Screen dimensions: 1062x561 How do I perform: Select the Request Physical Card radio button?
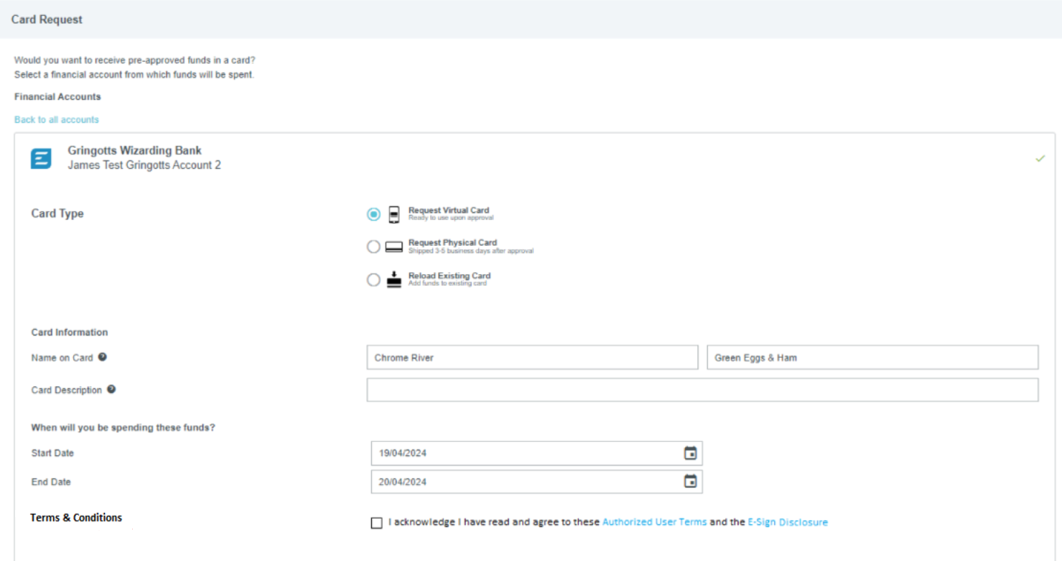point(373,247)
